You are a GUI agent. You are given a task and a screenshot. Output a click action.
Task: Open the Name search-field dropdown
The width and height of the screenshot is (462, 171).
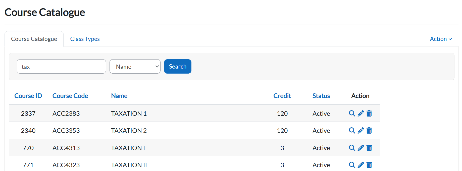coord(135,67)
